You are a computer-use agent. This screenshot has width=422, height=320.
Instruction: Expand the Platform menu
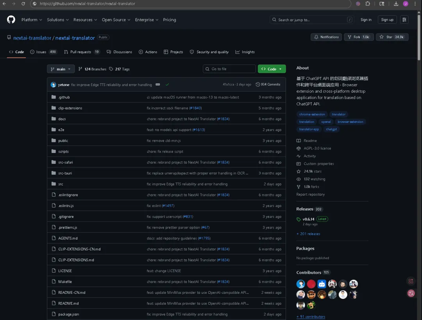point(32,20)
